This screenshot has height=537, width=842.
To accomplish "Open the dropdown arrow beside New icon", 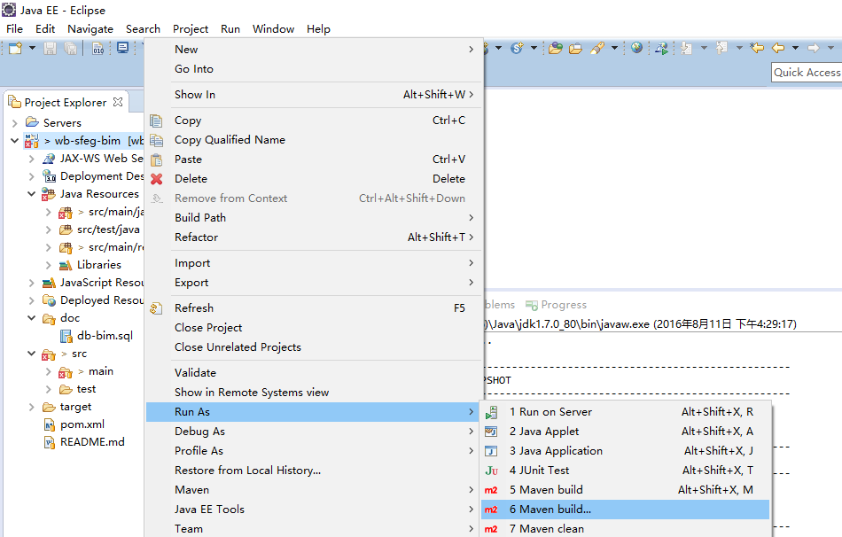I will [x=33, y=48].
